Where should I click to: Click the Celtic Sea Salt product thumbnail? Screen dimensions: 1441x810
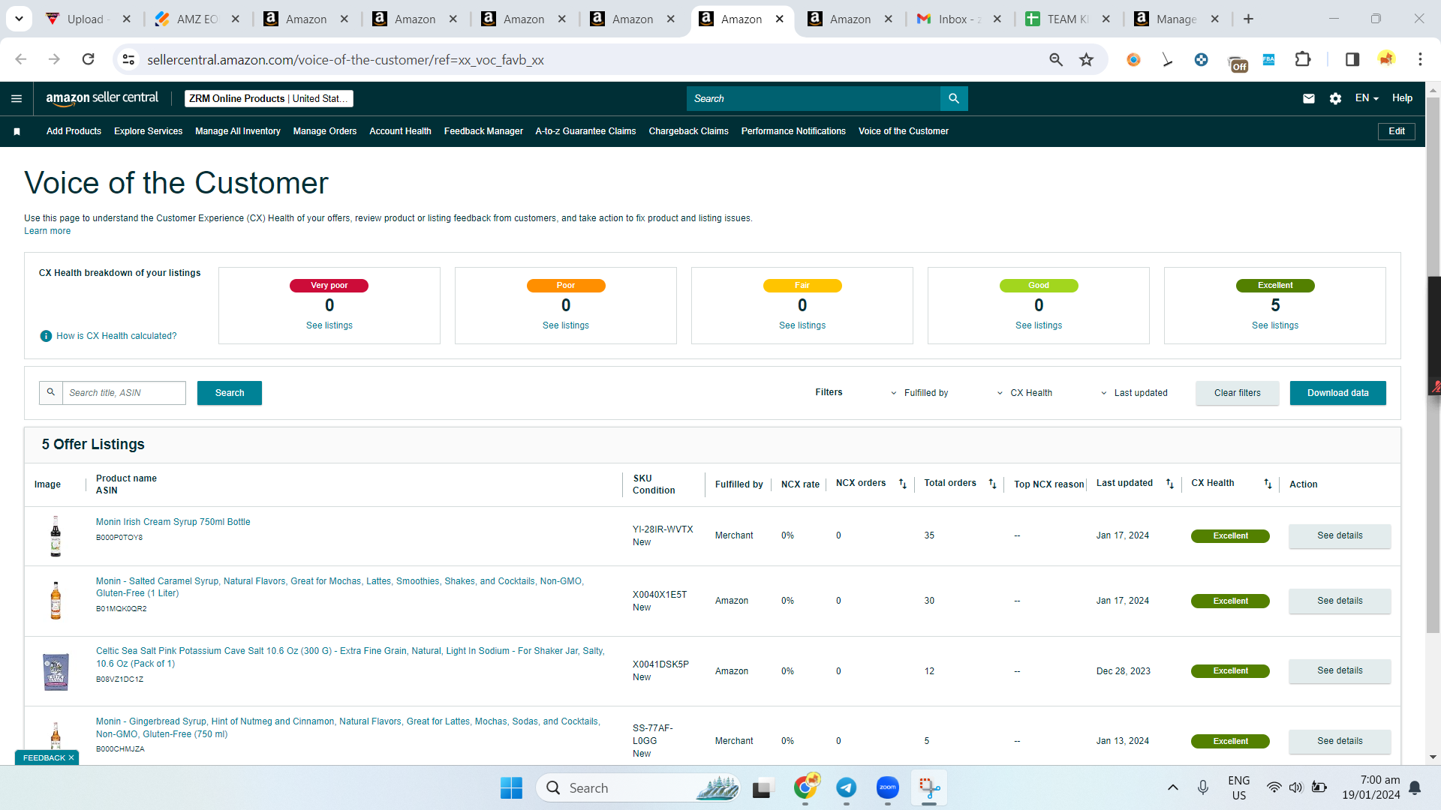pyautogui.click(x=56, y=671)
